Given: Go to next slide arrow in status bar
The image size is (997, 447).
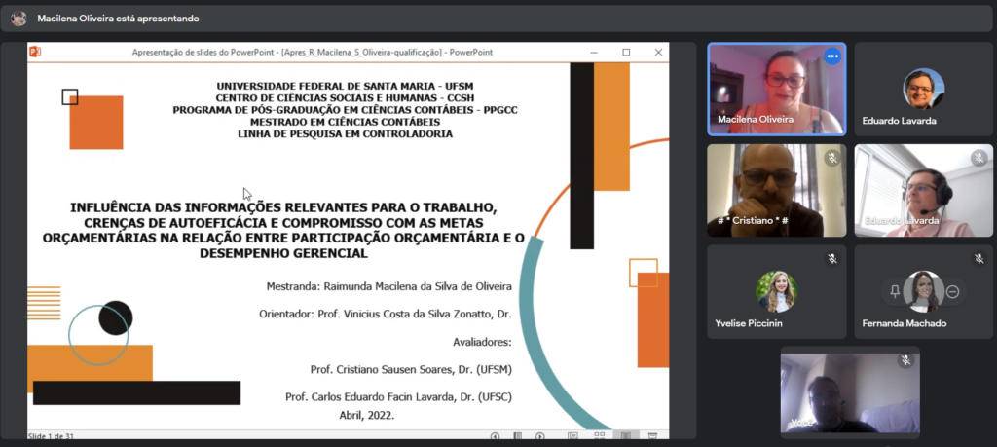Looking at the screenshot, I should click(x=540, y=436).
